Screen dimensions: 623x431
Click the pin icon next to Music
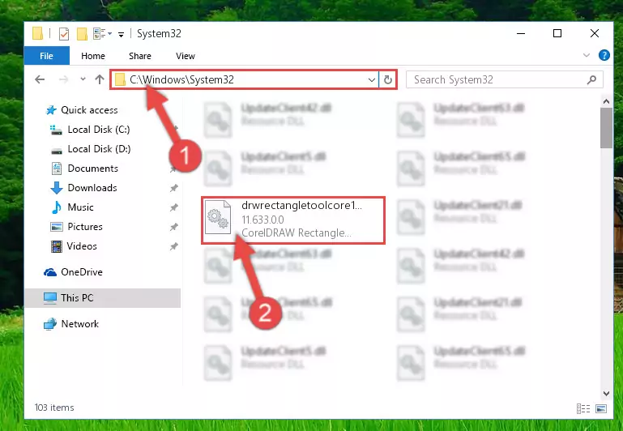173,207
